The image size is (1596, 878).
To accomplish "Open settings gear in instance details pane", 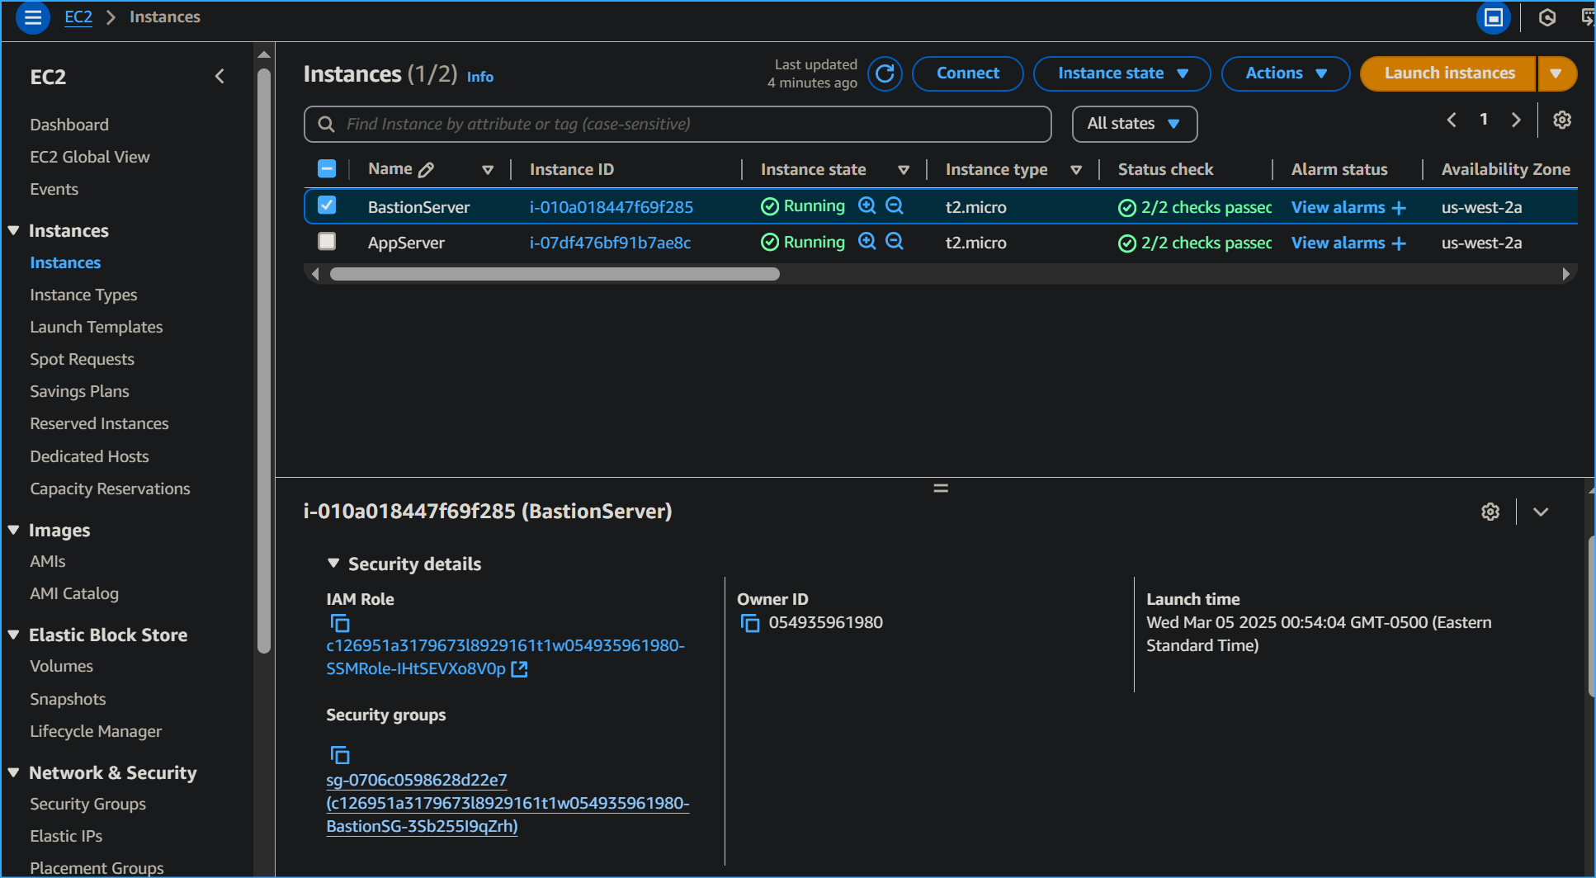I will (1490, 512).
